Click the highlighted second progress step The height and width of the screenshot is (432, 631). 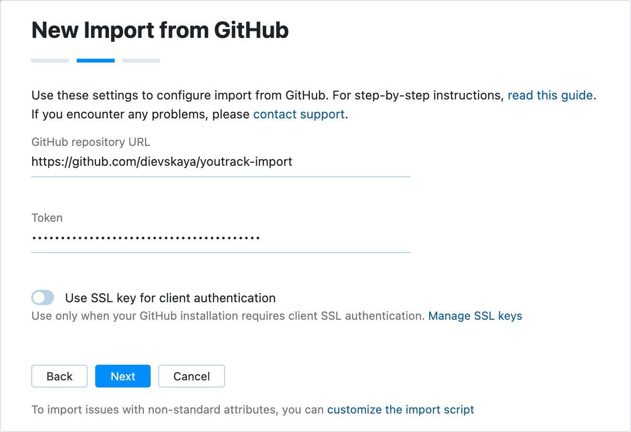point(95,60)
